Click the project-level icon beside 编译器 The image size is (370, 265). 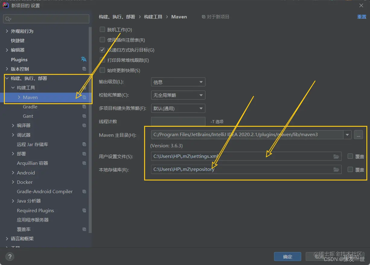coord(84,125)
